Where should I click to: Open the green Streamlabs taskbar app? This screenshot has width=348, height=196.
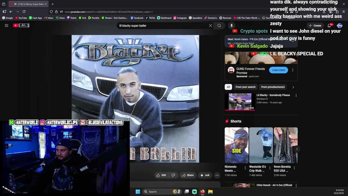point(194,192)
